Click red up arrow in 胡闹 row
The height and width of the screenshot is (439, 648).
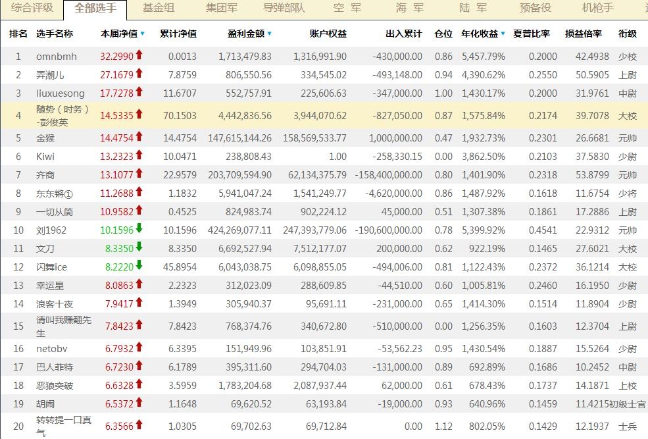[139, 403]
